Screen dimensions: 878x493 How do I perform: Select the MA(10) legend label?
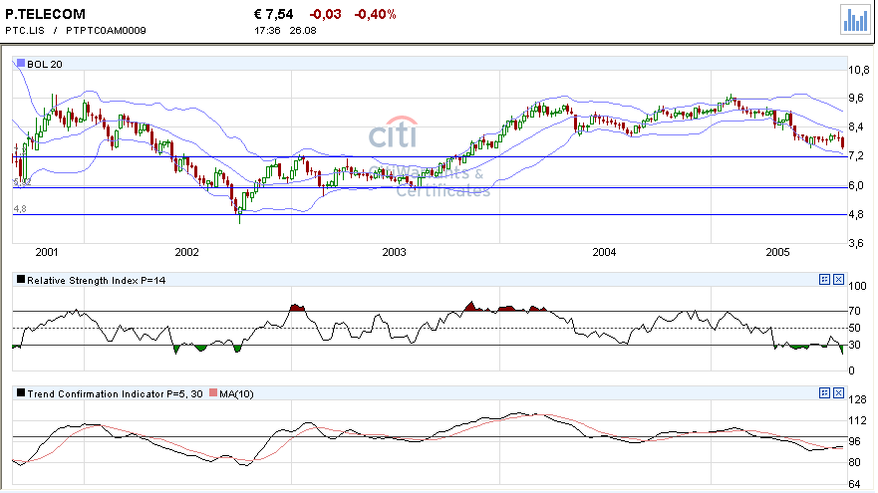click(x=236, y=394)
